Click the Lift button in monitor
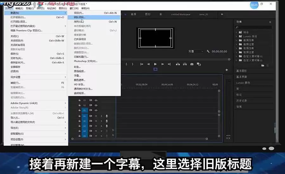Image resolution: width=285 pixels, height=174 pixels. pos(178,64)
